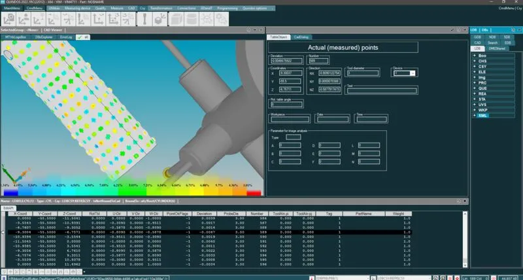Screen dimensions: 523x280
Task: Expand the Img tree node
Action: point(474,77)
